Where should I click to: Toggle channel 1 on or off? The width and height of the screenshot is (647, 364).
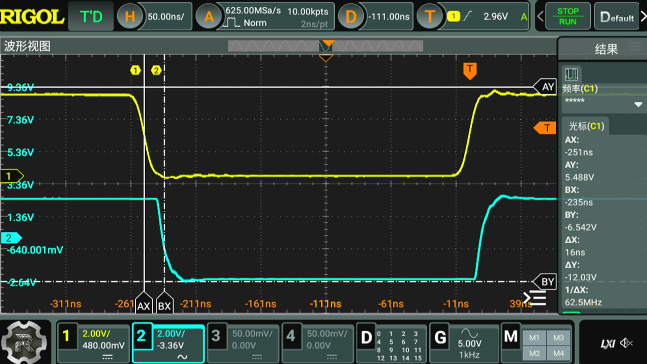(67, 336)
